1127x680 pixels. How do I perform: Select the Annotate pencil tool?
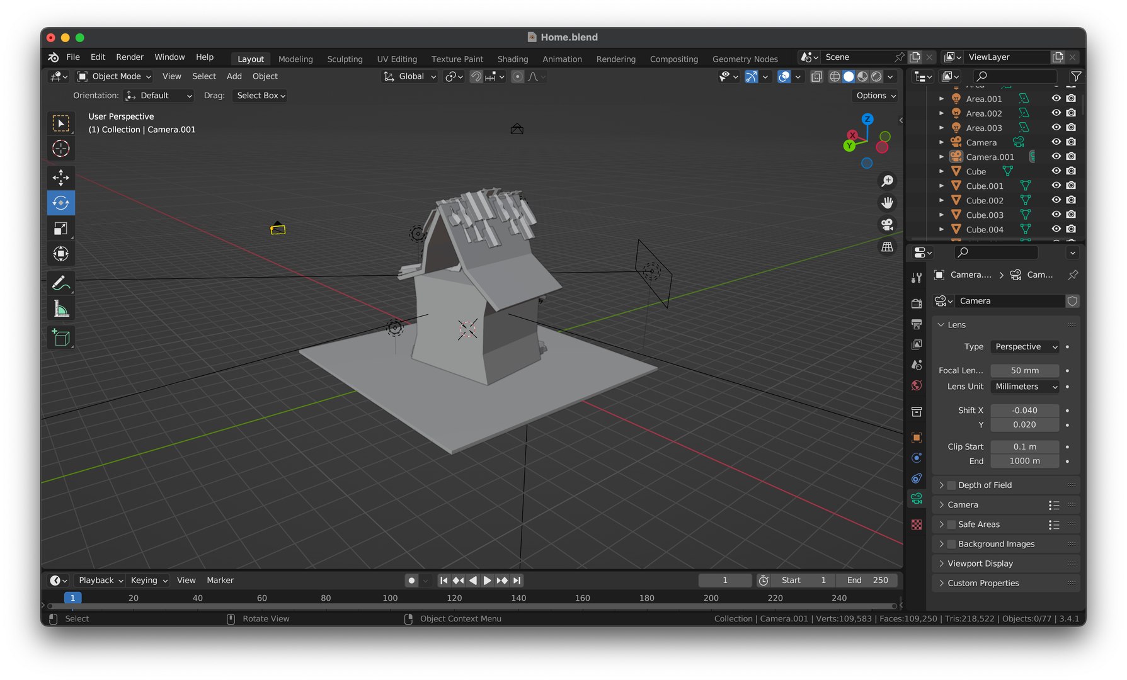pyautogui.click(x=61, y=283)
